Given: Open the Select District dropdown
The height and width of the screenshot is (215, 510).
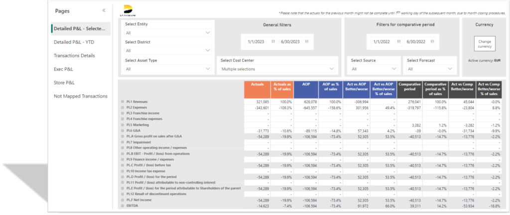Looking at the screenshot, I should pos(168,51).
